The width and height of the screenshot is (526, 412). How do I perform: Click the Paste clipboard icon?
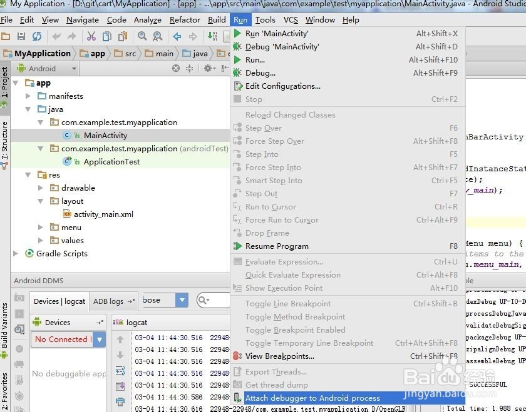pos(123,36)
